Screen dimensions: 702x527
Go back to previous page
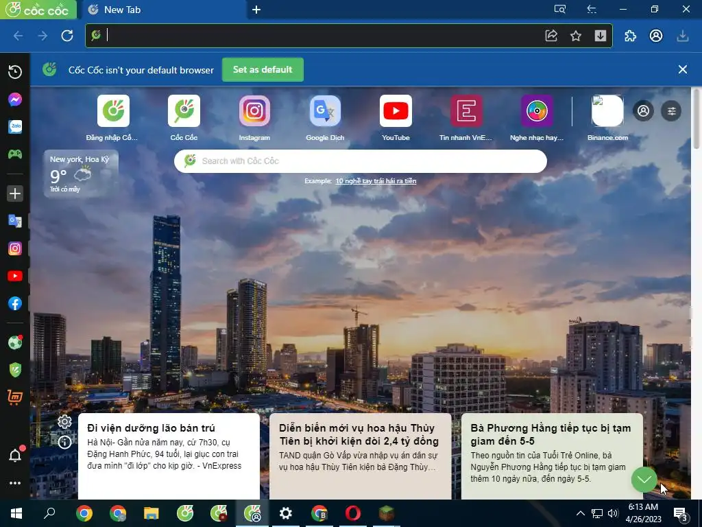click(19, 36)
